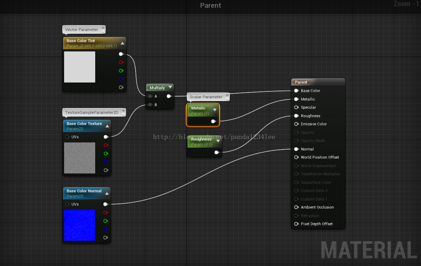This screenshot has height=266, width=421.
Task: Click the output pin of the Multiply node
Action: pyautogui.click(x=169, y=96)
